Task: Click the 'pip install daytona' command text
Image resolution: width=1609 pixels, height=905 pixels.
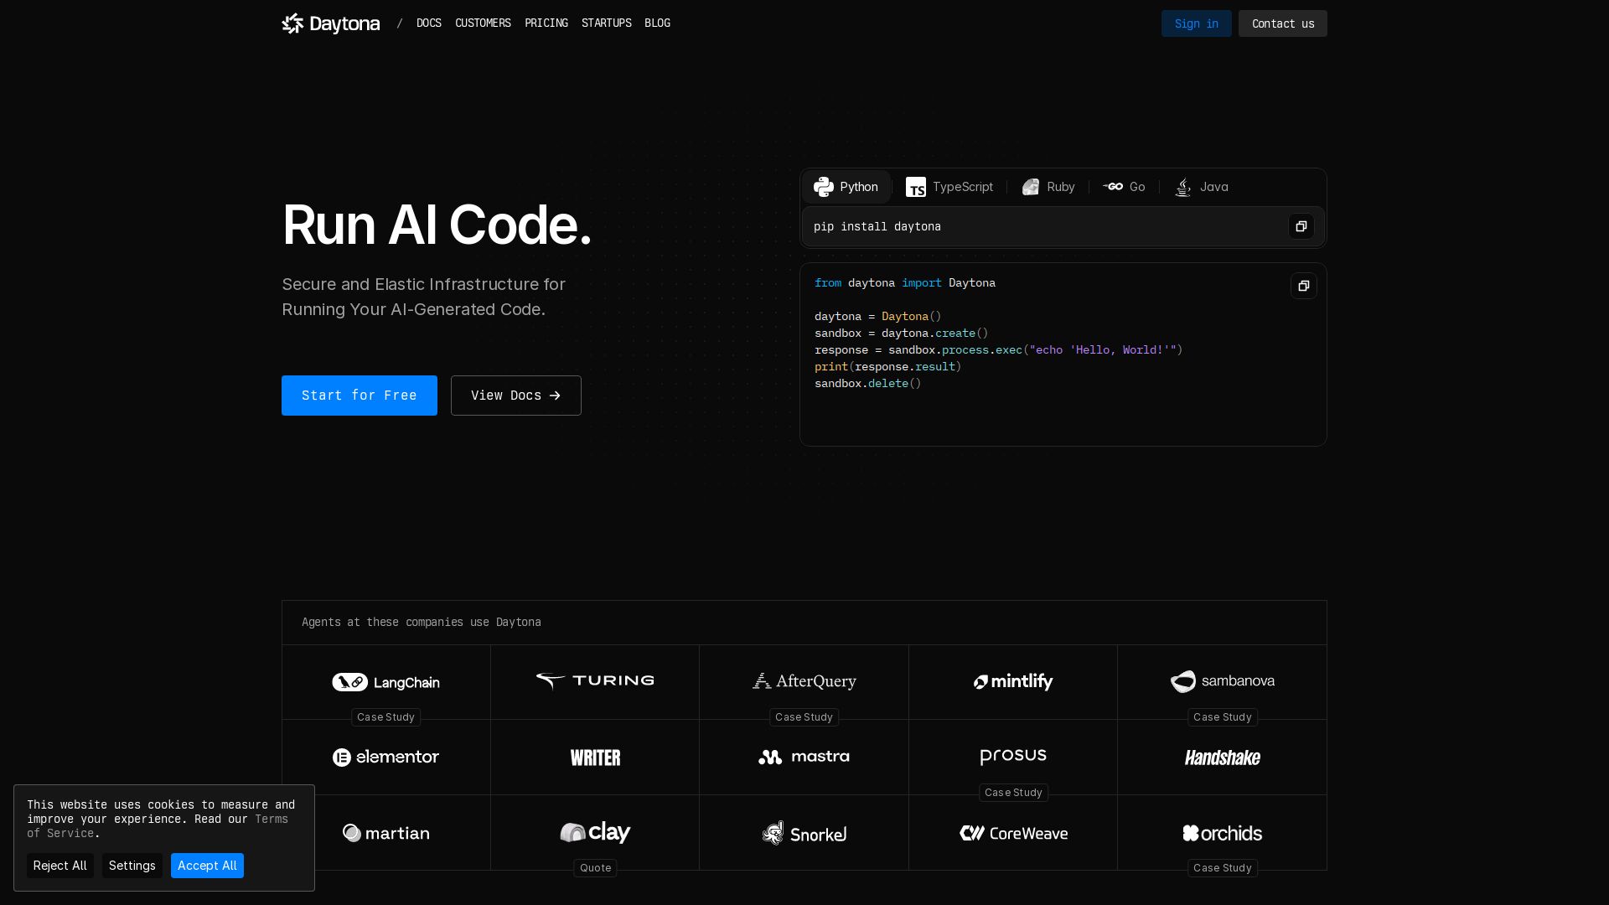Action: tap(877, 226)
